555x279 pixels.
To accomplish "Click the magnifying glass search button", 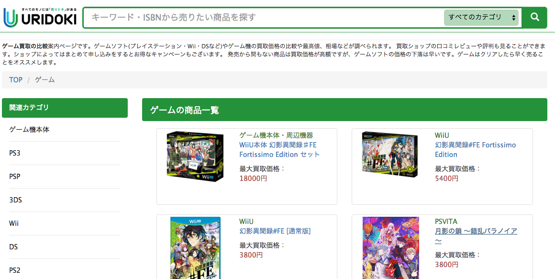I will (535, 17).
